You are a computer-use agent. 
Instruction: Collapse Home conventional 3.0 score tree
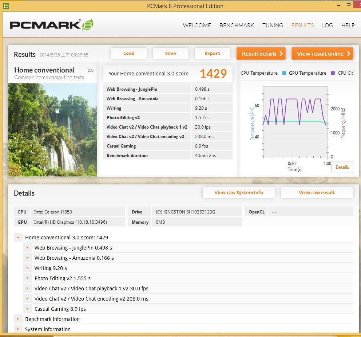click(18, 238)
